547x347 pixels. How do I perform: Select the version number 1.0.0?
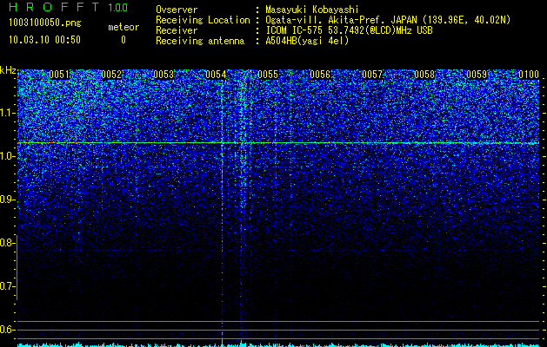point(118,7)
